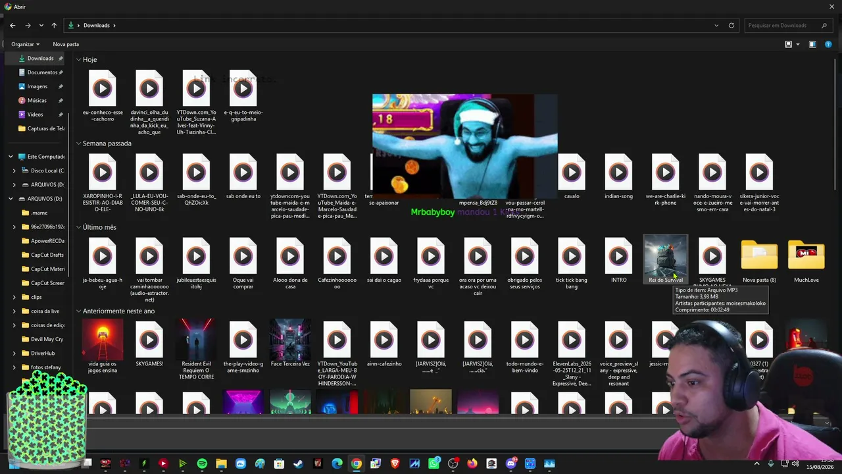
Task: Open the Organizar dropdown menu
Action: tap(25, 44)
